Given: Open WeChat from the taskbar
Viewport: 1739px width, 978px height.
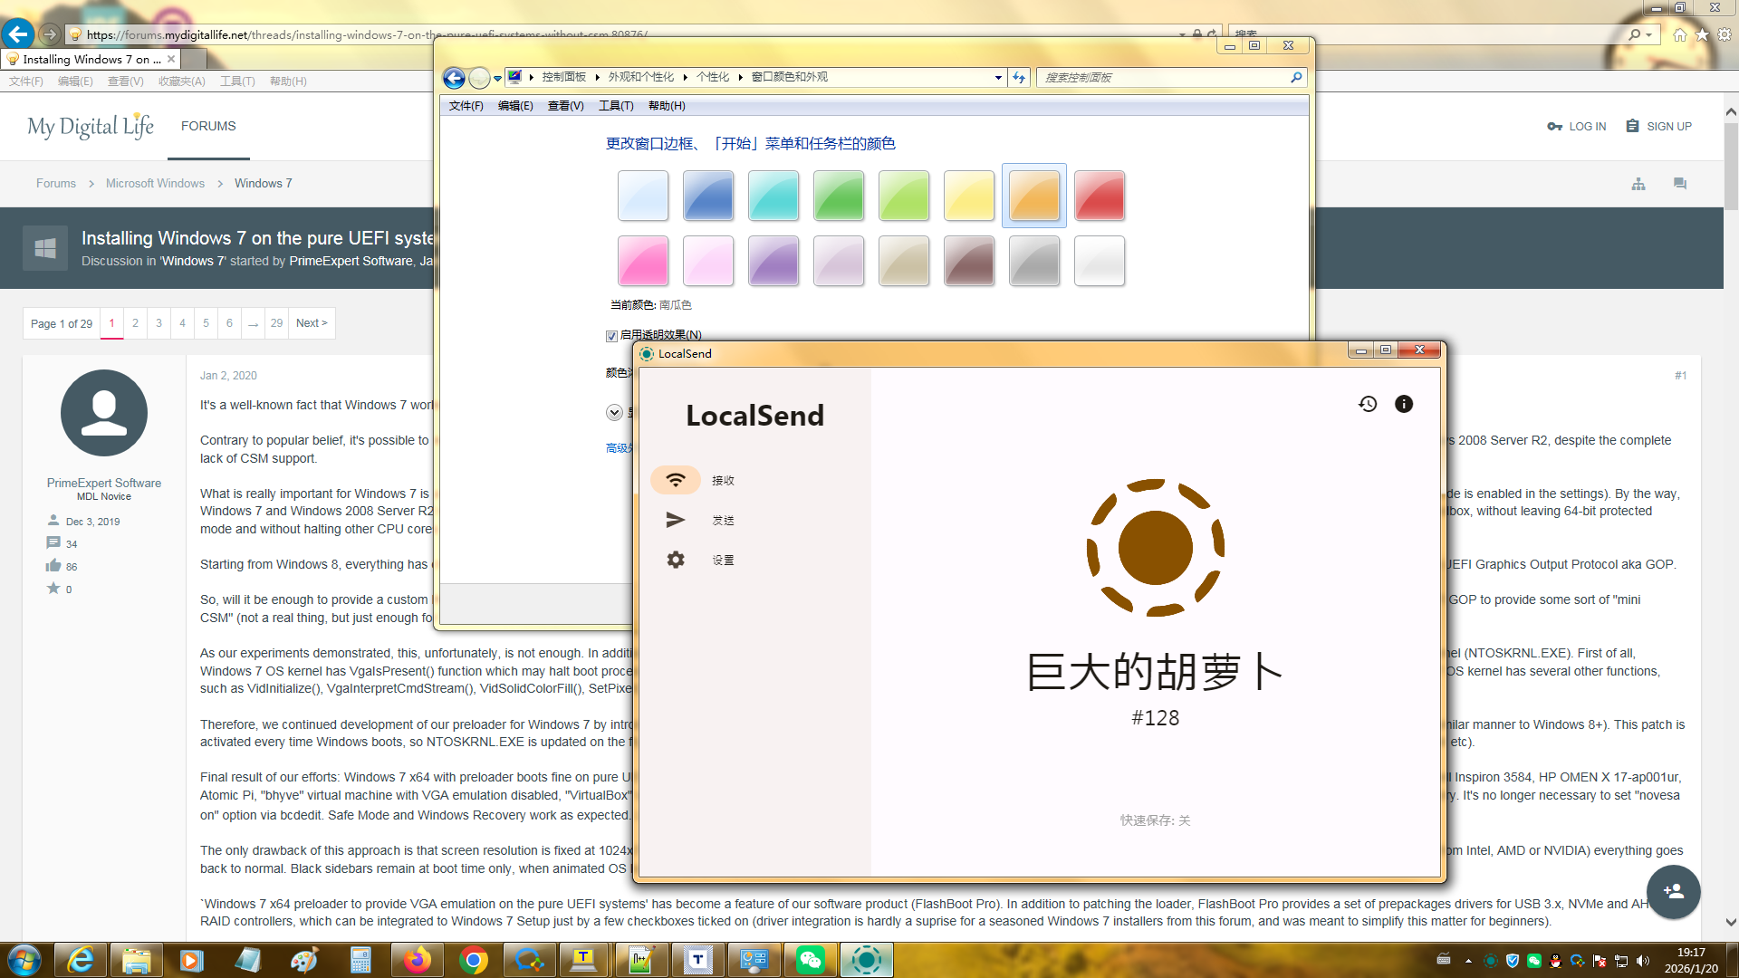Looking at the screenshot, I should (x=810, y=960).
